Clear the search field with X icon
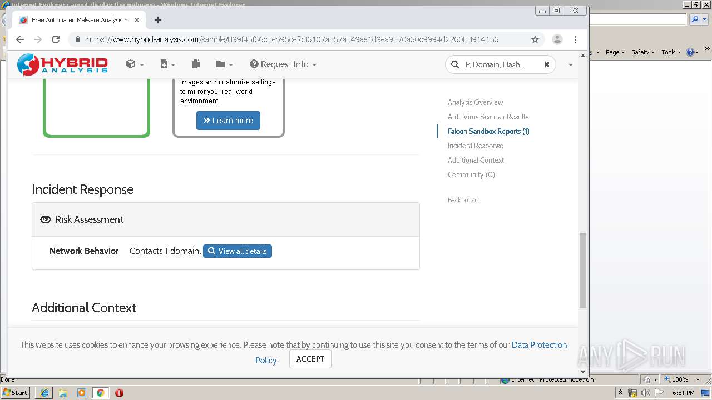This screenshot has height=400, width=712. 547,64
